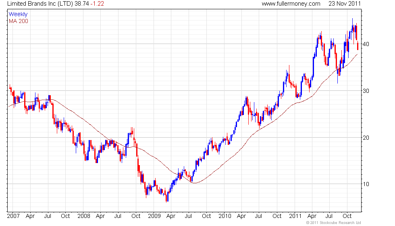This screenshot has height=226, width=395.
Task: Click the www.fullermoney.com link text
Action: pyautogui.click(x=291, y=4)
